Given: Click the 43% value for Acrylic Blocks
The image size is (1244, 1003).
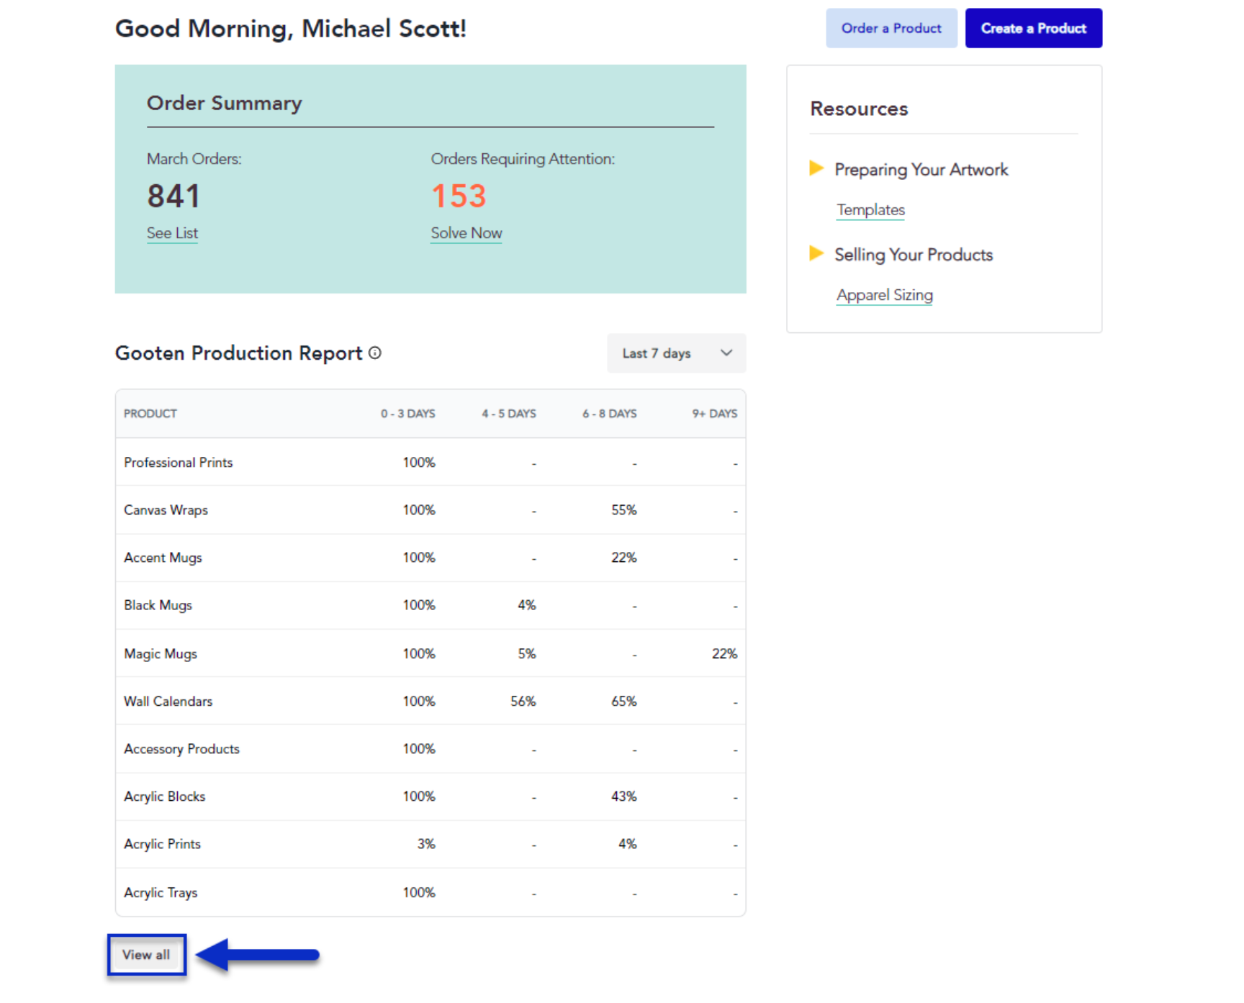Looking at the screenshot, I should 624,796.
